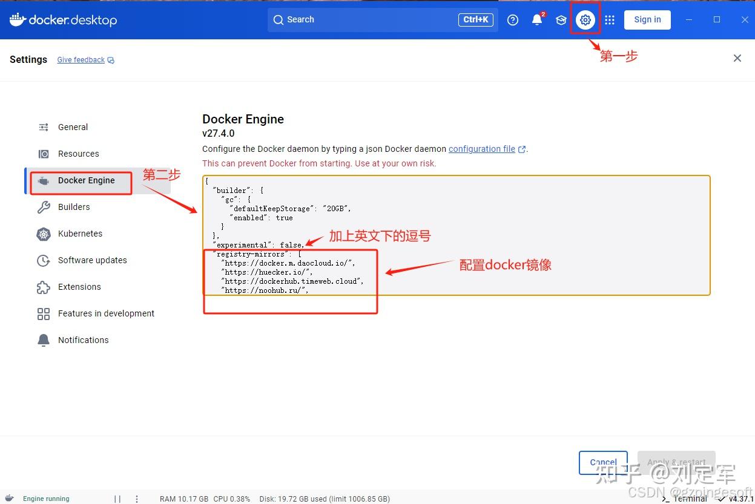Open the configuration file link

click(x=482, y=149)
